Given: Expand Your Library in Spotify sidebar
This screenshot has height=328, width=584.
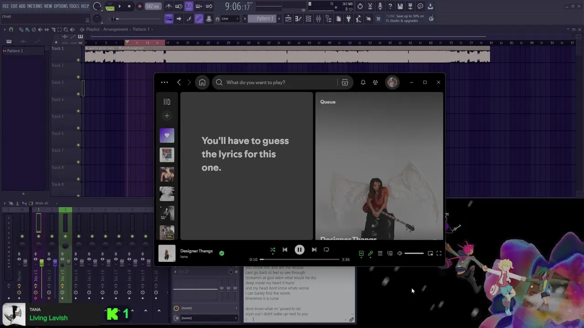Looking at the screenshot, I should 167,102.
